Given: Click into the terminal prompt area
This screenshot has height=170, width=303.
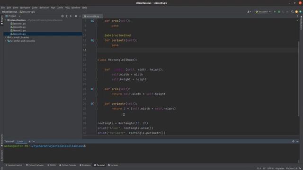Looking at the screenshot, I should (x=151, y=153).
